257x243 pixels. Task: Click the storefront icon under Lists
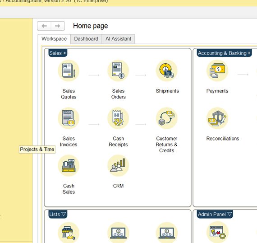tap(69, 233)
